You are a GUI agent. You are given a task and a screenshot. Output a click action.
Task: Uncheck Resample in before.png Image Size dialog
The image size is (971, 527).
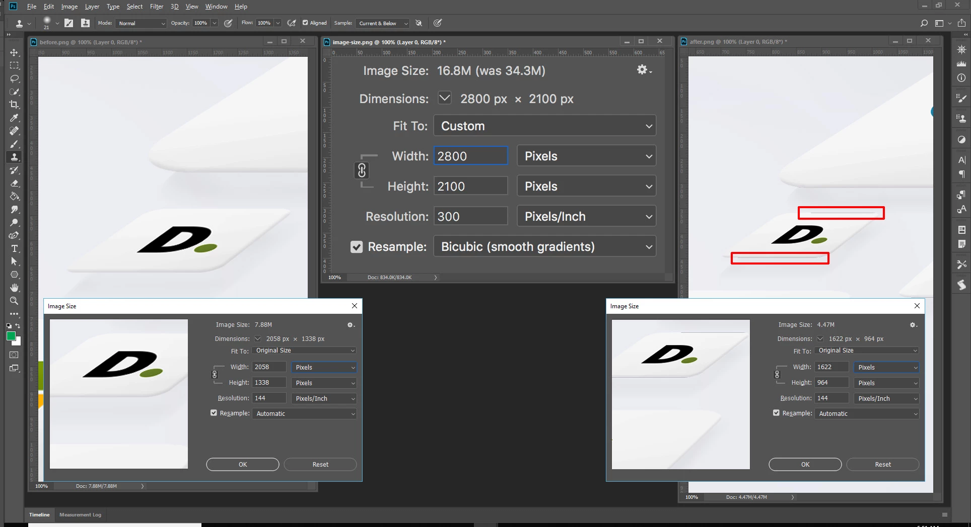pos(214,413)
